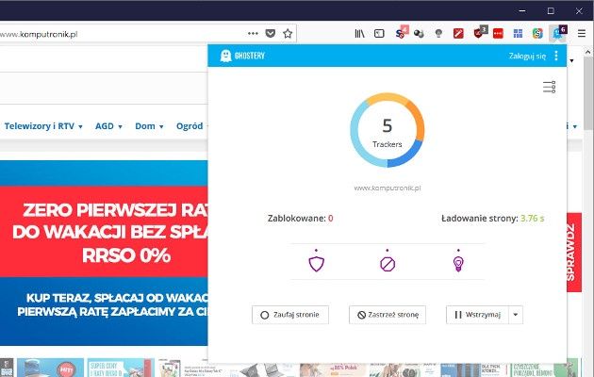
Task: Close the Ghostery popup via its toolbar icon
Action: tap(558, 33)
